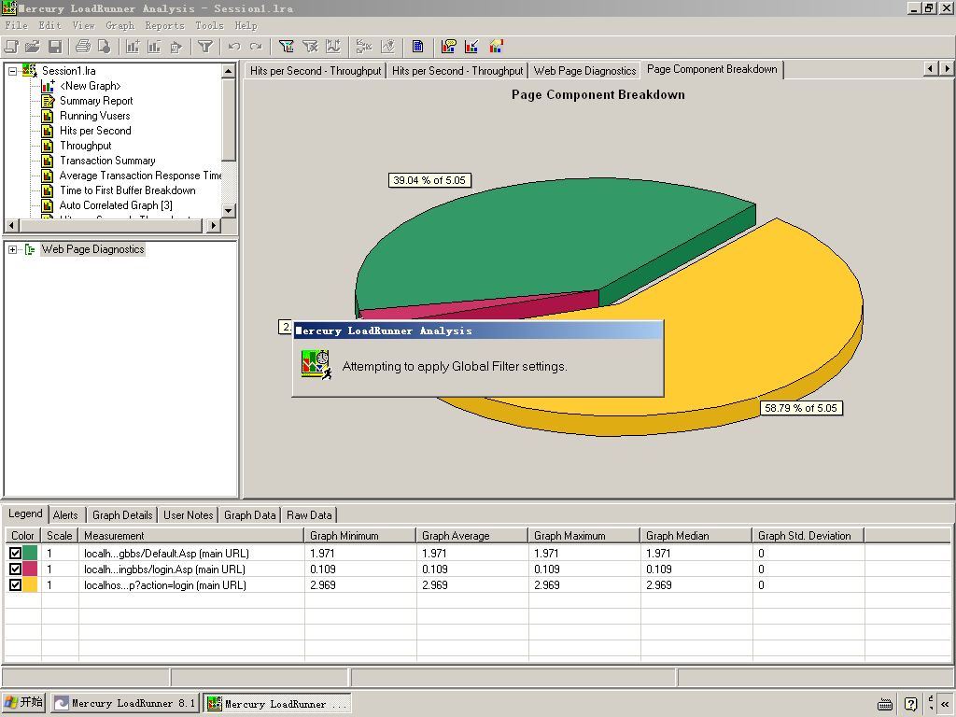Open the Edit menu
Screen dimensions: 956x717
tap(50, 25)
